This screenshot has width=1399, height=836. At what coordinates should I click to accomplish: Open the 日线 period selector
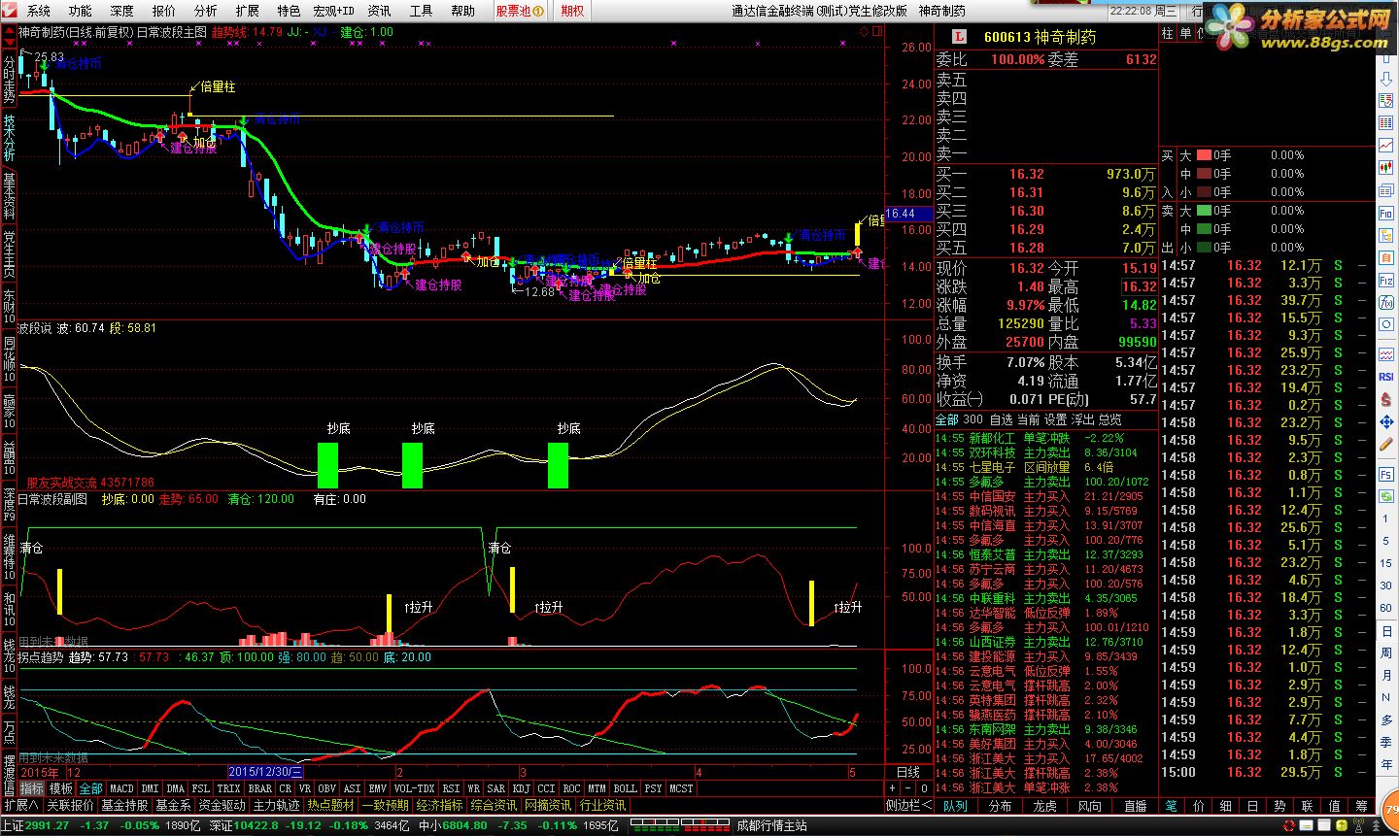pyautogui.click(x=908, y=772)
